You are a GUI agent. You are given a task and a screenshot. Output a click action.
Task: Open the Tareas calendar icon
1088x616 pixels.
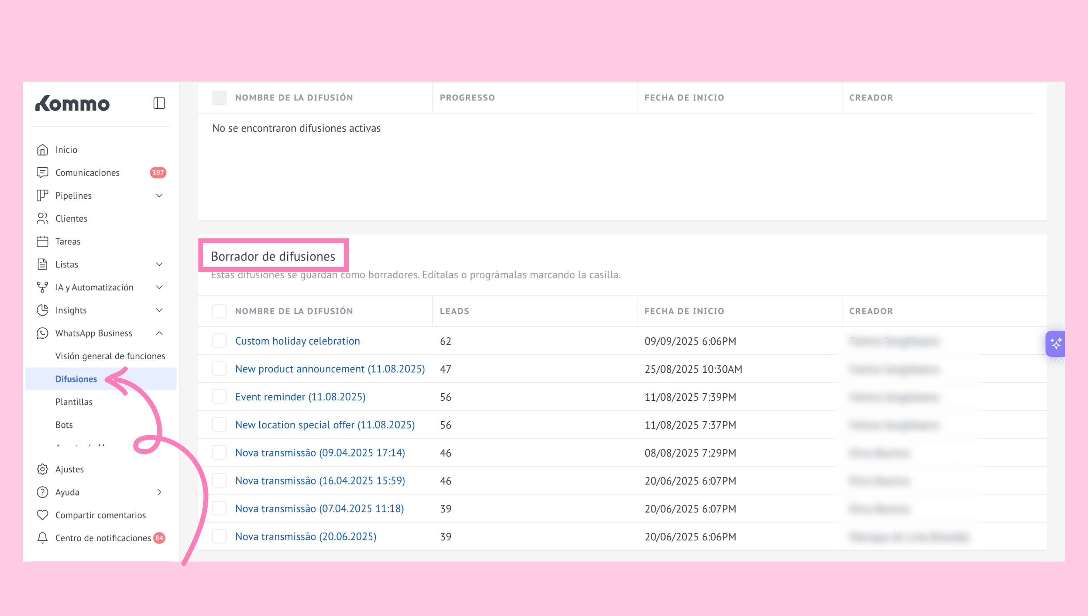tap(42, 241)
